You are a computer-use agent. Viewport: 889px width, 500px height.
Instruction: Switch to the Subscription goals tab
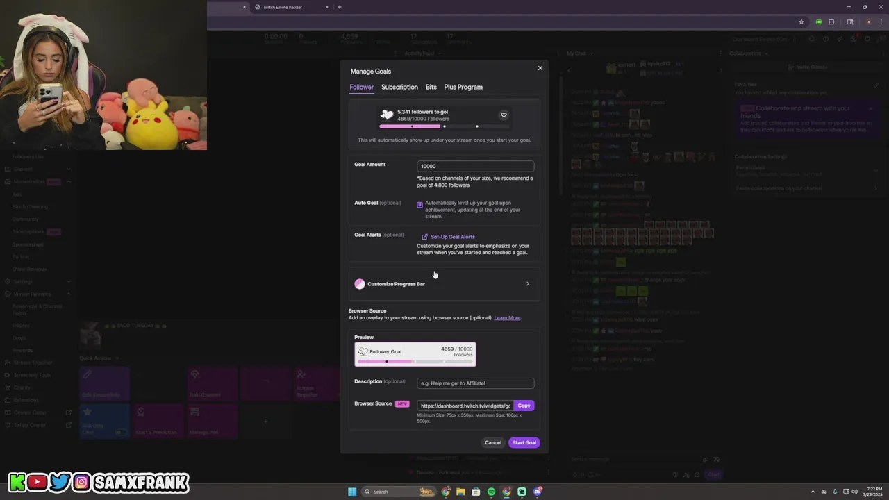point(399,87)
